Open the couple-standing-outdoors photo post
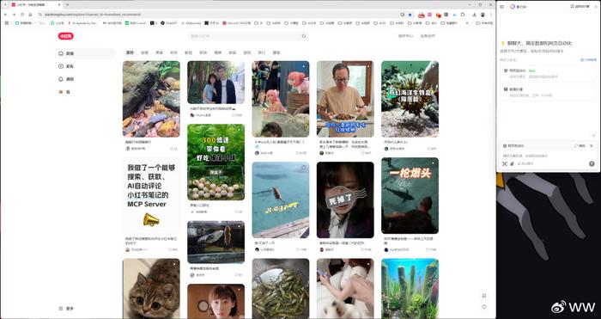This screenshot has width=601, height=319. coord(216,83)
